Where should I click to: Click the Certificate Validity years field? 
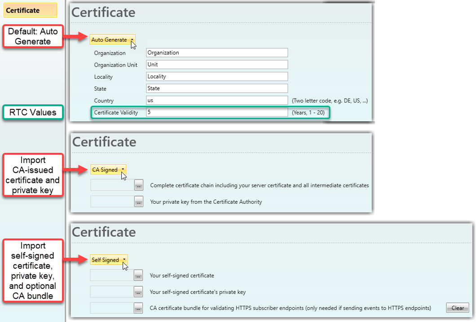click(x=217, y=112)
